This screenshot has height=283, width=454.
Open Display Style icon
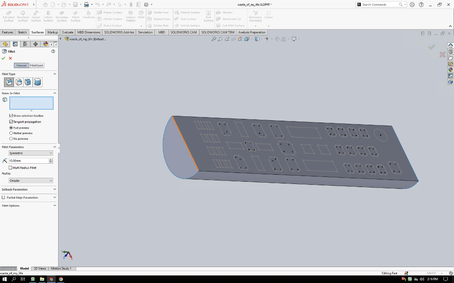[257, 39]
